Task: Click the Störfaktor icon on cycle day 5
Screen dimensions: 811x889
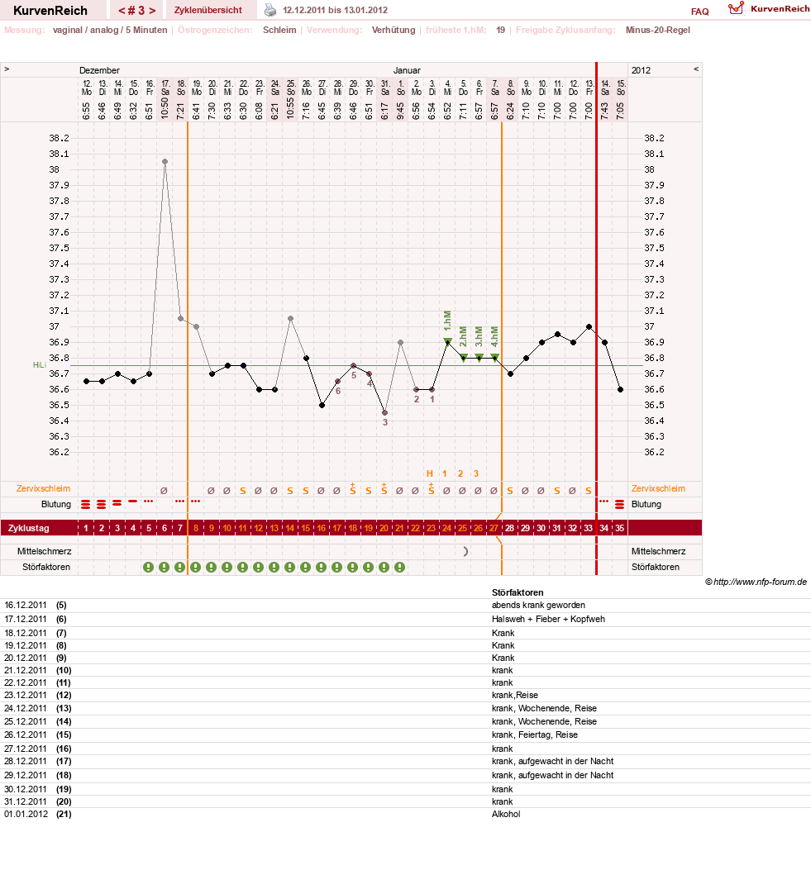Action: (149, 567)
